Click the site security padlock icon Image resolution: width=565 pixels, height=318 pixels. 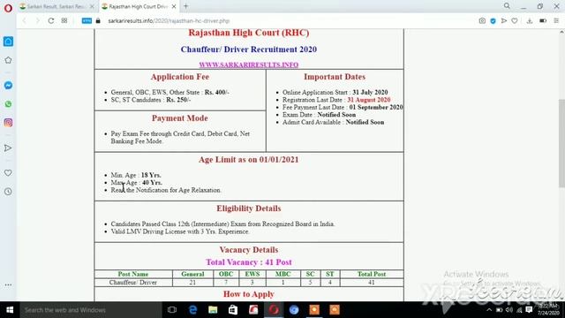click(x=98, y=21)
